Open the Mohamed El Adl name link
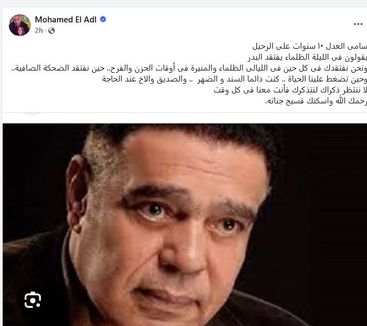This screenshot has width=367, height=326. pos(66,20)
